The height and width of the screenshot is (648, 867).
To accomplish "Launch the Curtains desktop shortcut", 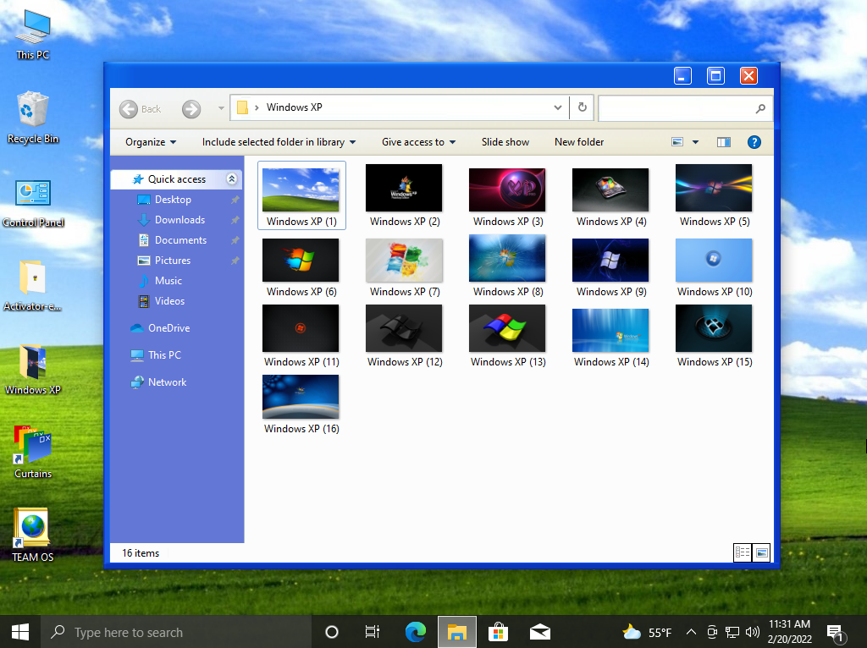I will 33,452.
